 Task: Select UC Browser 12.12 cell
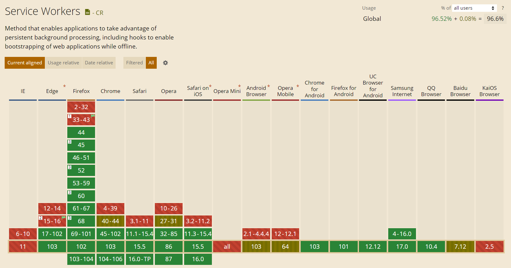(x=373, y=247)
